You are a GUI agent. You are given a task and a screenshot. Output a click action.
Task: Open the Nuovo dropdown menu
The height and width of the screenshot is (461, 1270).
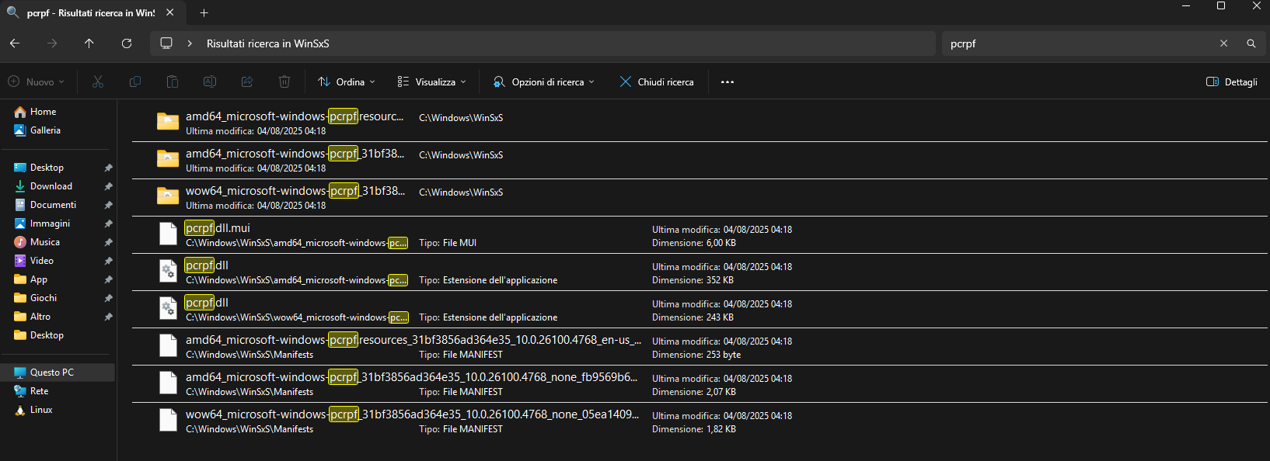[x=37, y=81]
